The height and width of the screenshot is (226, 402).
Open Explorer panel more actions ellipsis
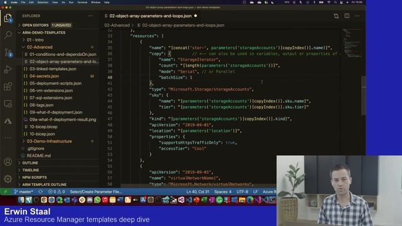pos(90,16)
